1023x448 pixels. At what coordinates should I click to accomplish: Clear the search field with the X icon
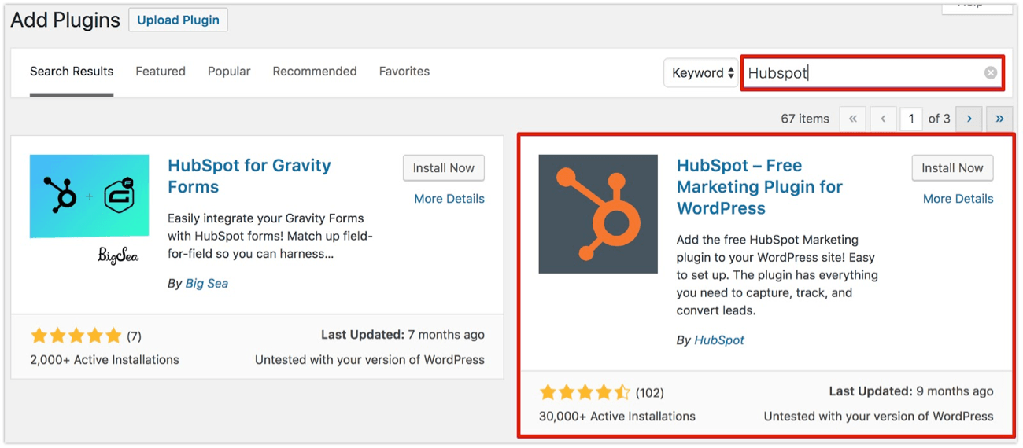tap(991, 73)
